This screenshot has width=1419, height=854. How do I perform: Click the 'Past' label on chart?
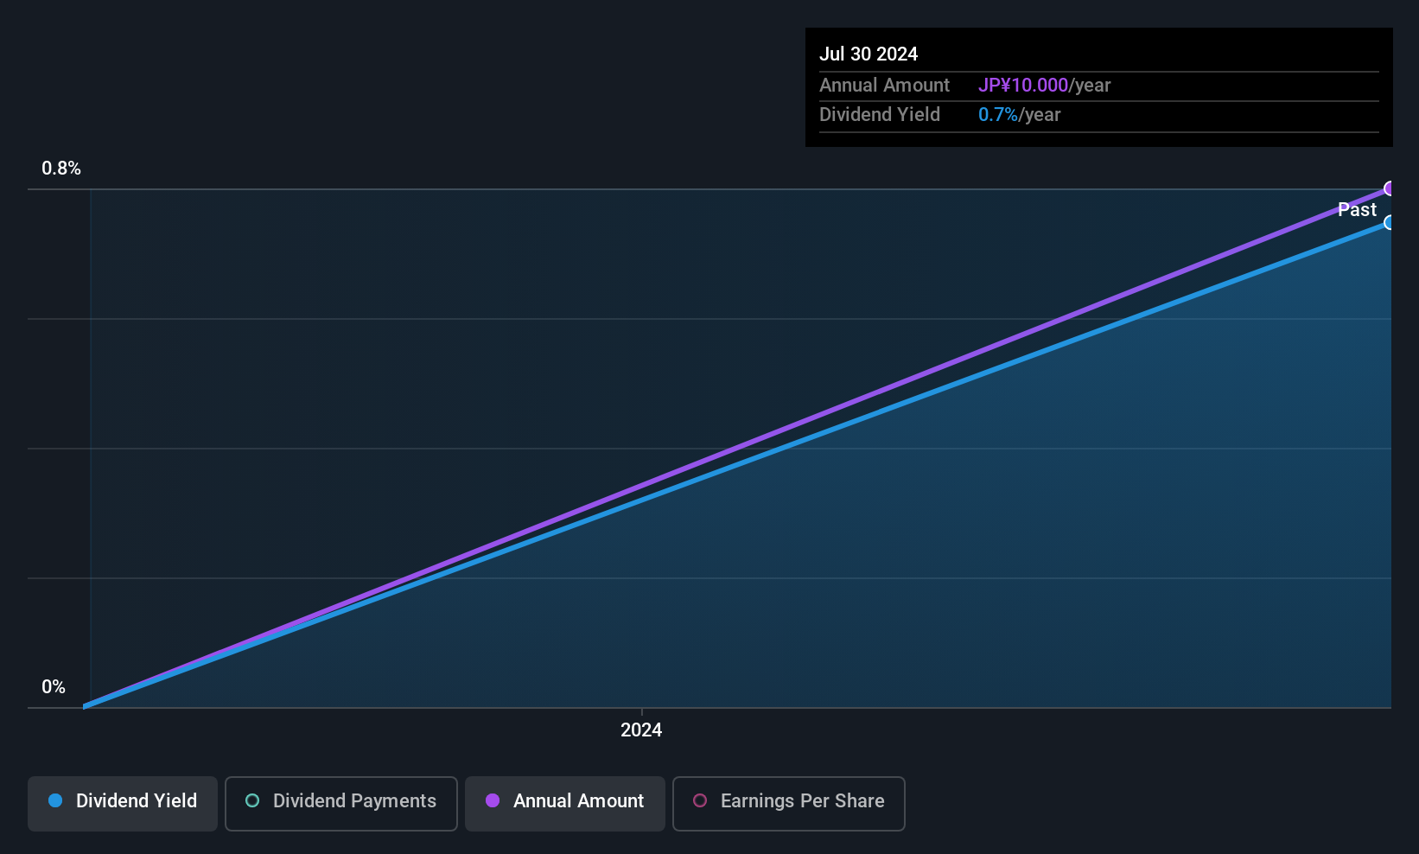(1357, 209)
